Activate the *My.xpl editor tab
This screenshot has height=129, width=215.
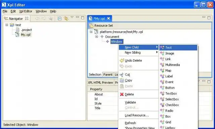point(99,18)
